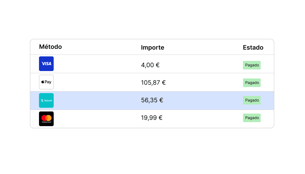Click header space between Importe and Estado
Screen dimensions: 305x174
[x=203, y=48]
